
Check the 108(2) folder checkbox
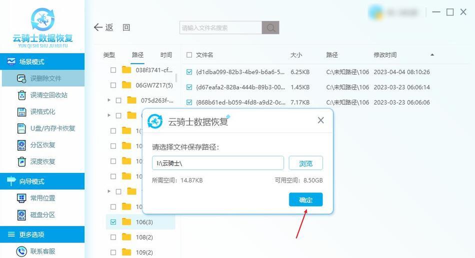(113, 237)
